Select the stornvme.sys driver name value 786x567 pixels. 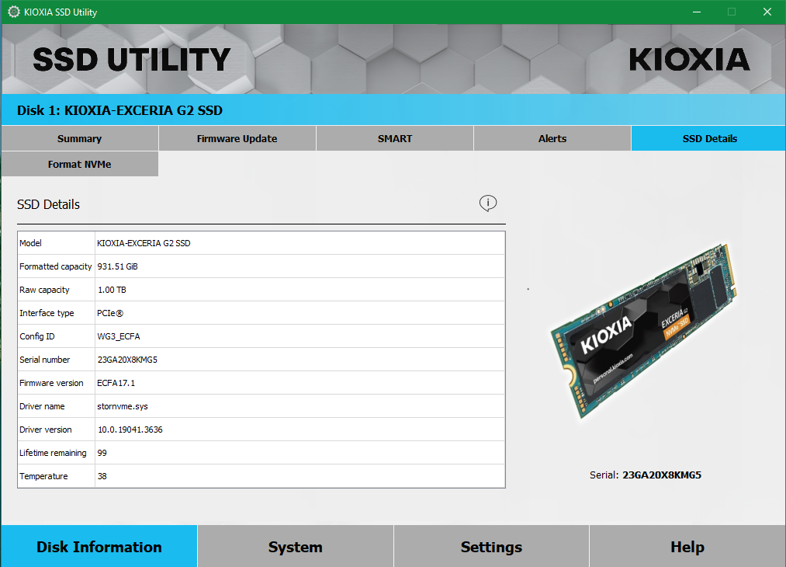[x=300, y=406]
